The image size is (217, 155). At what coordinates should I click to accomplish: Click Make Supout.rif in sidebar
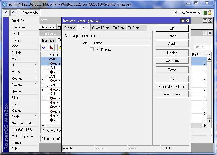click(x=24, y=136)
